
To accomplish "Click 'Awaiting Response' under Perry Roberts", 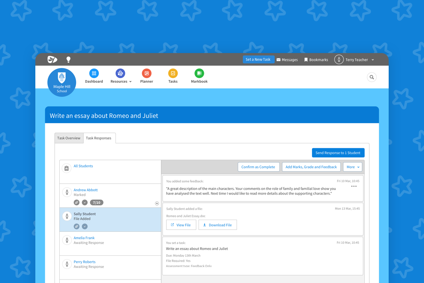I will click(x=89, y=267).
